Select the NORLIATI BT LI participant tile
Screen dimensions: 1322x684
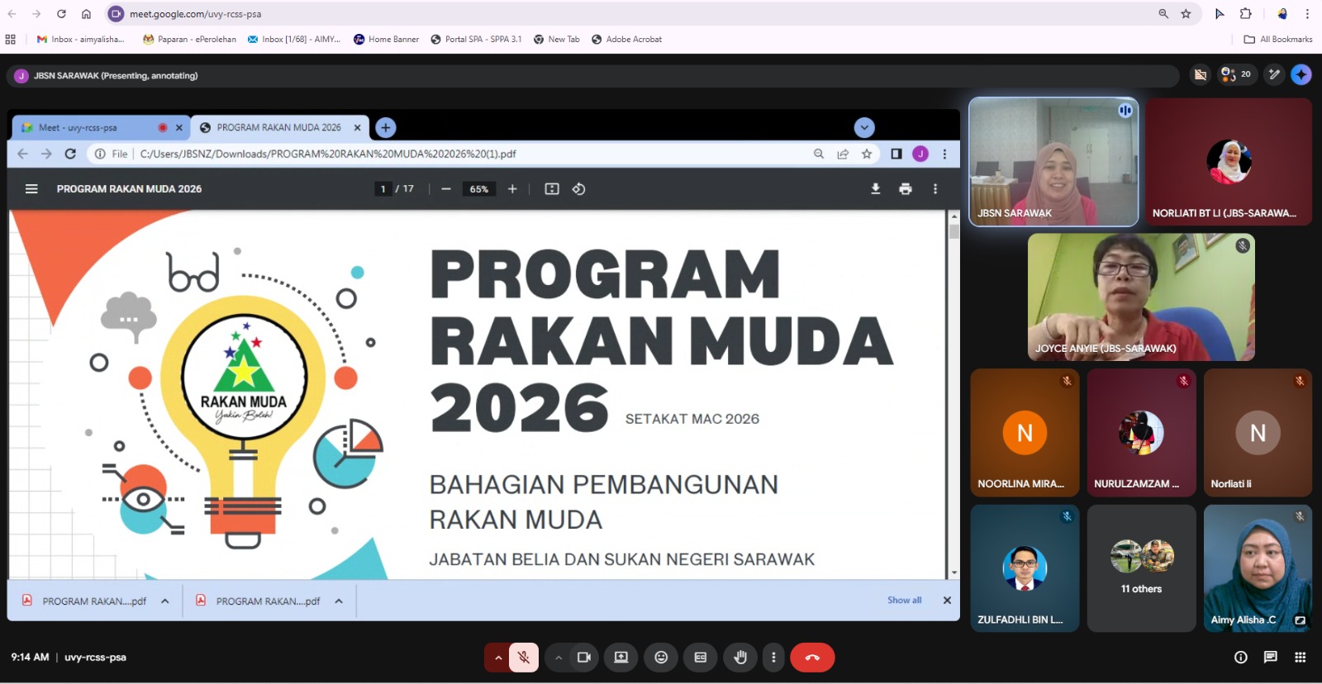tap(1229, 161)
